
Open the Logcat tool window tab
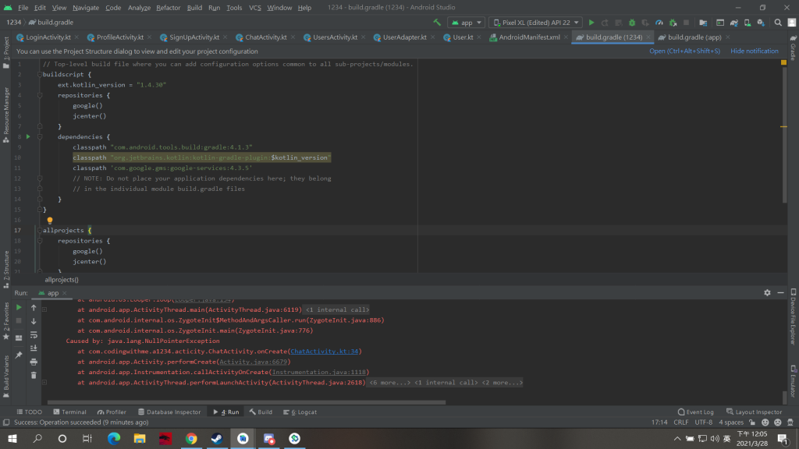click(x=300, y=412)
